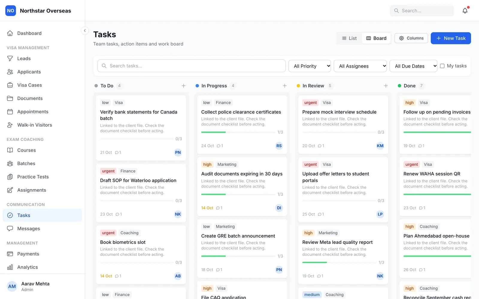Add a task to the In Review column
Viewport: 479px width, 299px height.
click(386, 86)
